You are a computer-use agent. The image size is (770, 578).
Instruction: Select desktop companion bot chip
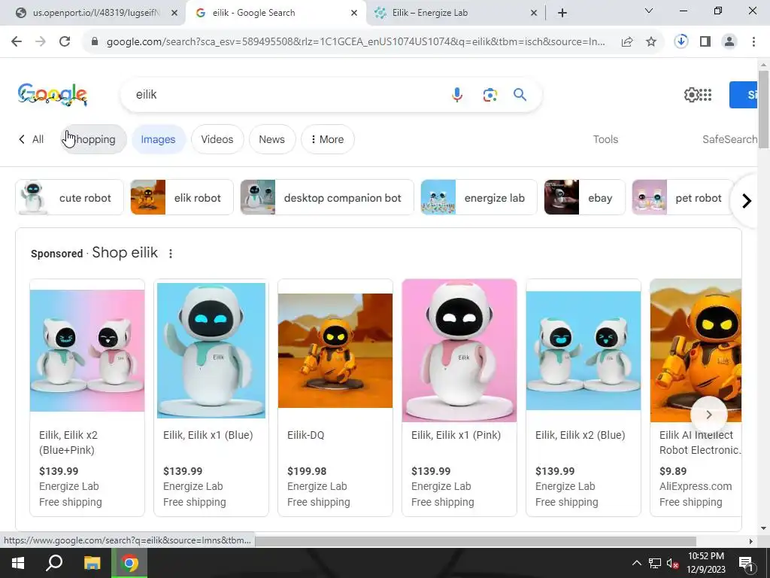pyautogui.click(x=326, y=198)
